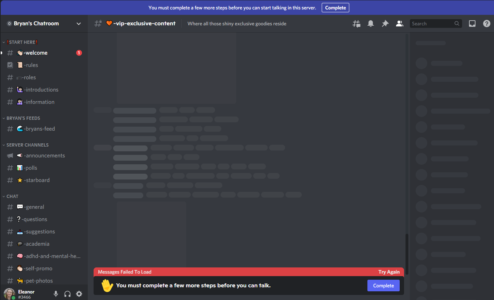Toggle the member list icon
Image resolution: width=494 pixels, height=300 pixels.
pyautogui.click(x=399, y=24)
